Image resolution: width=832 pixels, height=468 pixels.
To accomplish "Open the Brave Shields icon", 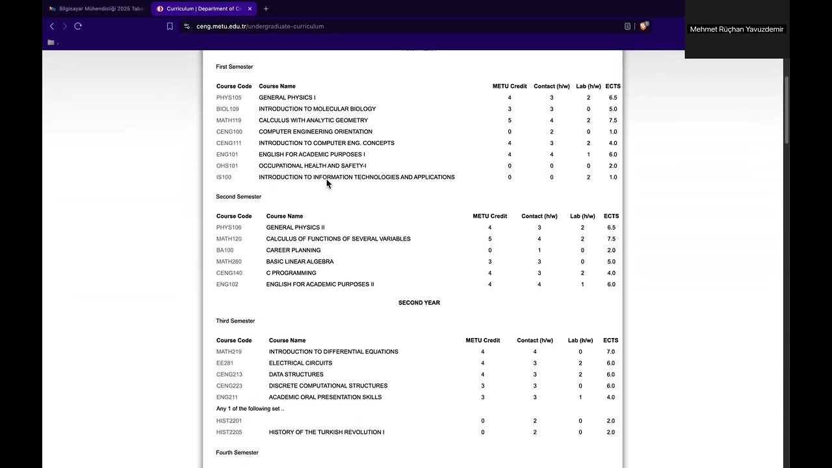I will pyautogui.click(x=643, y=26).
